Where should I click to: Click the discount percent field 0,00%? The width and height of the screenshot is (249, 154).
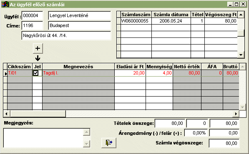tap(196, 133)
